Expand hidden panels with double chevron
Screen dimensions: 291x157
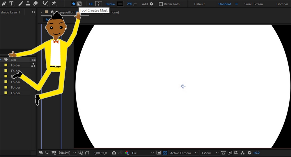click(x=33, y=12)
